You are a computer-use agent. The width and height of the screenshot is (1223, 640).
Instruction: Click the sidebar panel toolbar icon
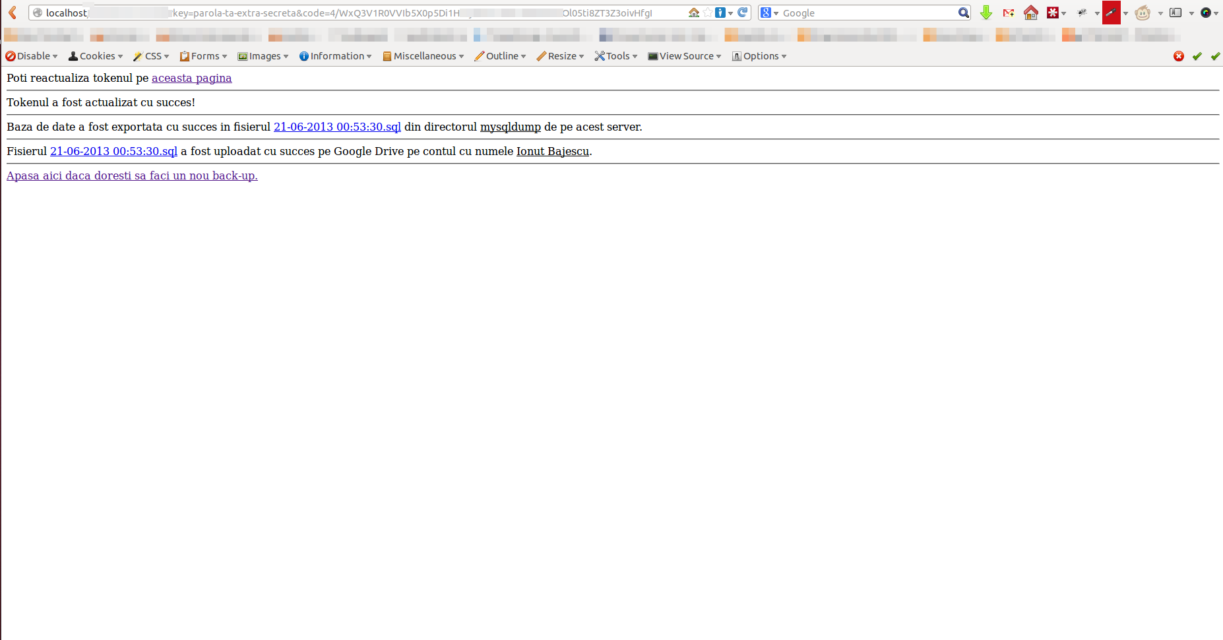coord(1176,13)
